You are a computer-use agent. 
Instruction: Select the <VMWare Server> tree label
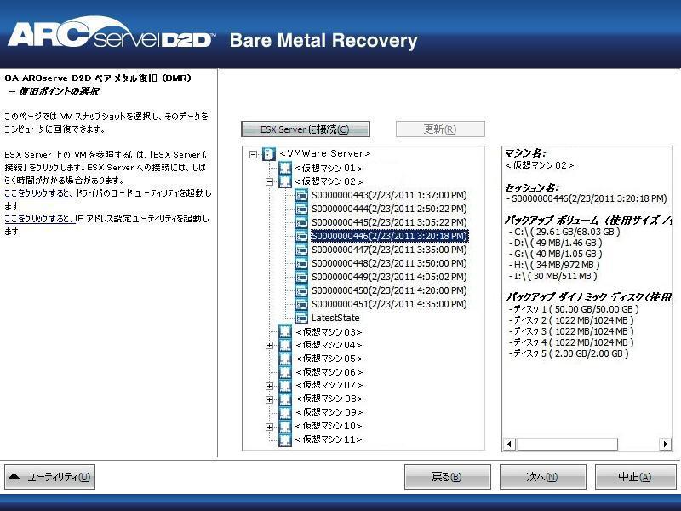[325, 153]
